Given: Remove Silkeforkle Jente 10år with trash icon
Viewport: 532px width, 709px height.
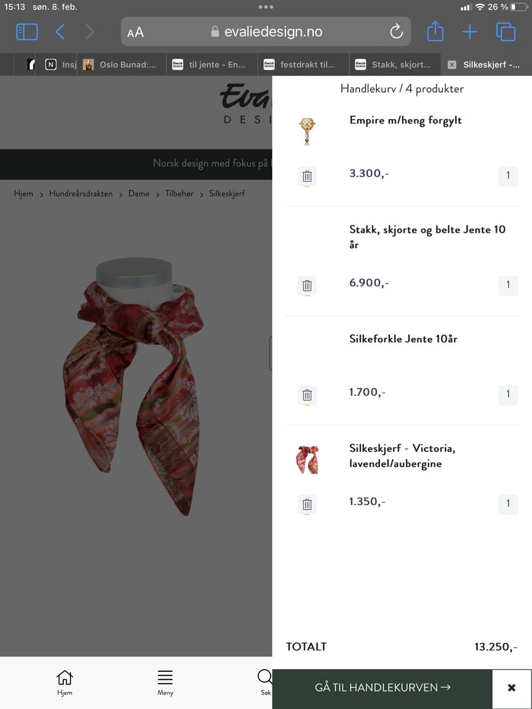Looking at the screenshot, I should click(307, 395).
